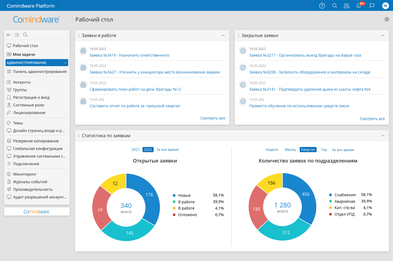
Task: Open the users icon in header
Action: click(347, 6)
